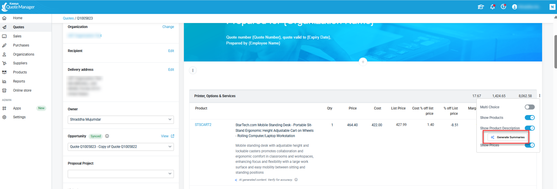Open section options kebab beside 8,062.58
The height and width of the screenshot is (189, 557).
pyautogui.click(x=539, y=96)
